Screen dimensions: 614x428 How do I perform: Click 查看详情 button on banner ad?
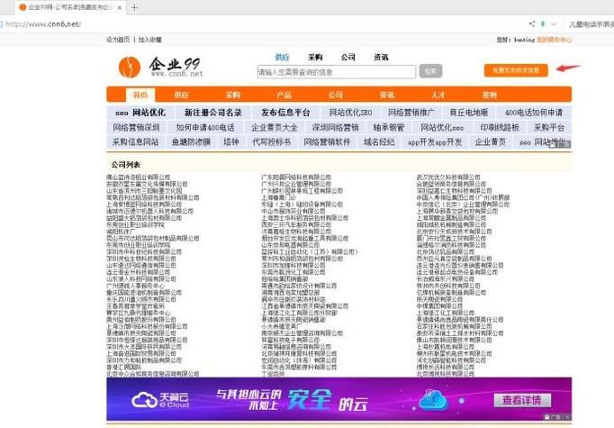click(522, 401)
